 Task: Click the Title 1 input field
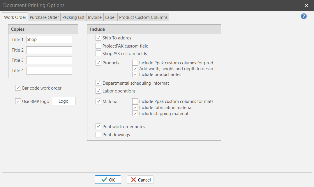coord(49,39)
